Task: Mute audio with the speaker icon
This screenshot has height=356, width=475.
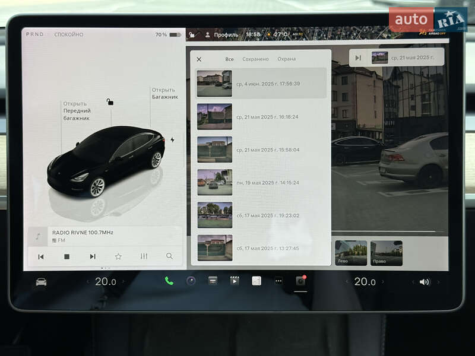Action: click(424, 283)
